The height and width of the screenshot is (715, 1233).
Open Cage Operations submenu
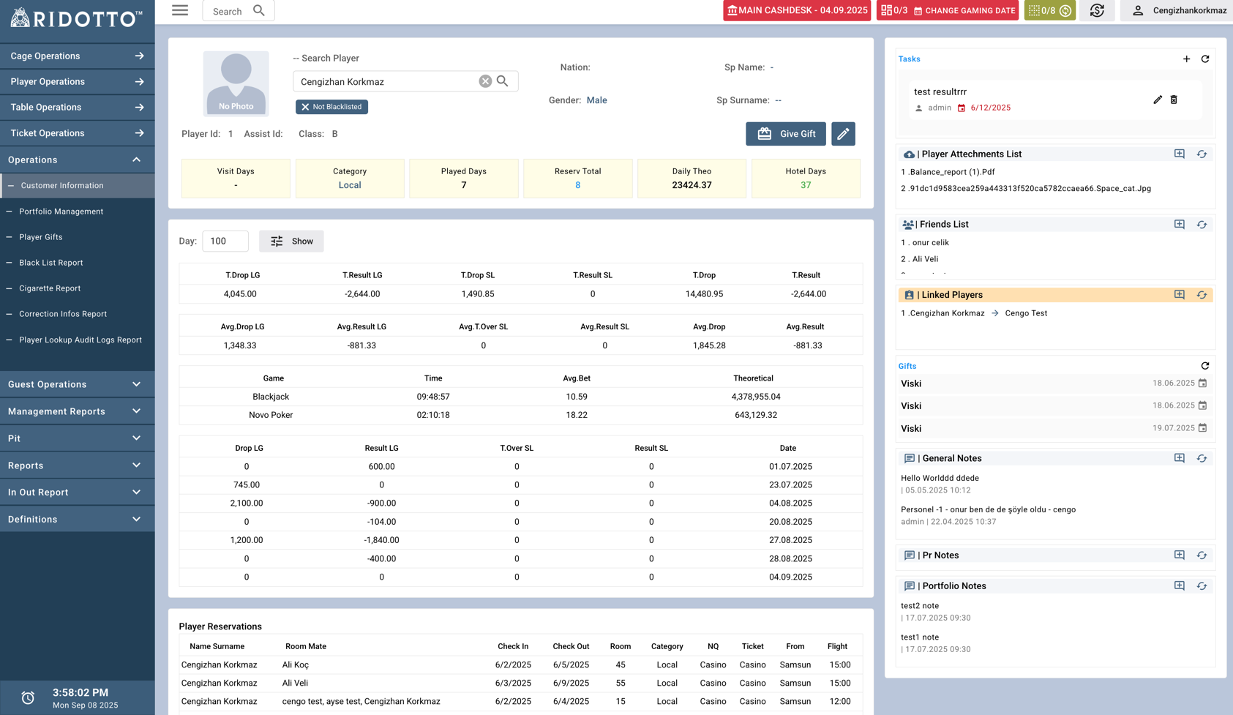(77, 56)
